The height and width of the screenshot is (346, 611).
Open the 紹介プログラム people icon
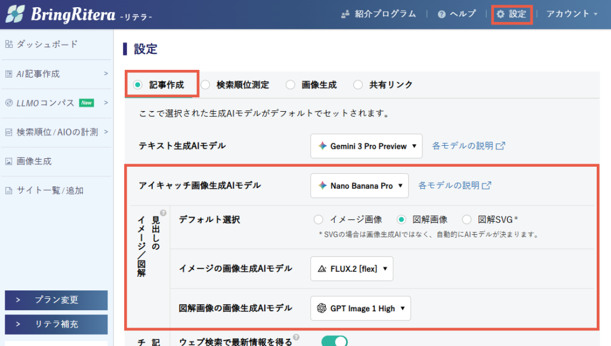pos(345,14)
